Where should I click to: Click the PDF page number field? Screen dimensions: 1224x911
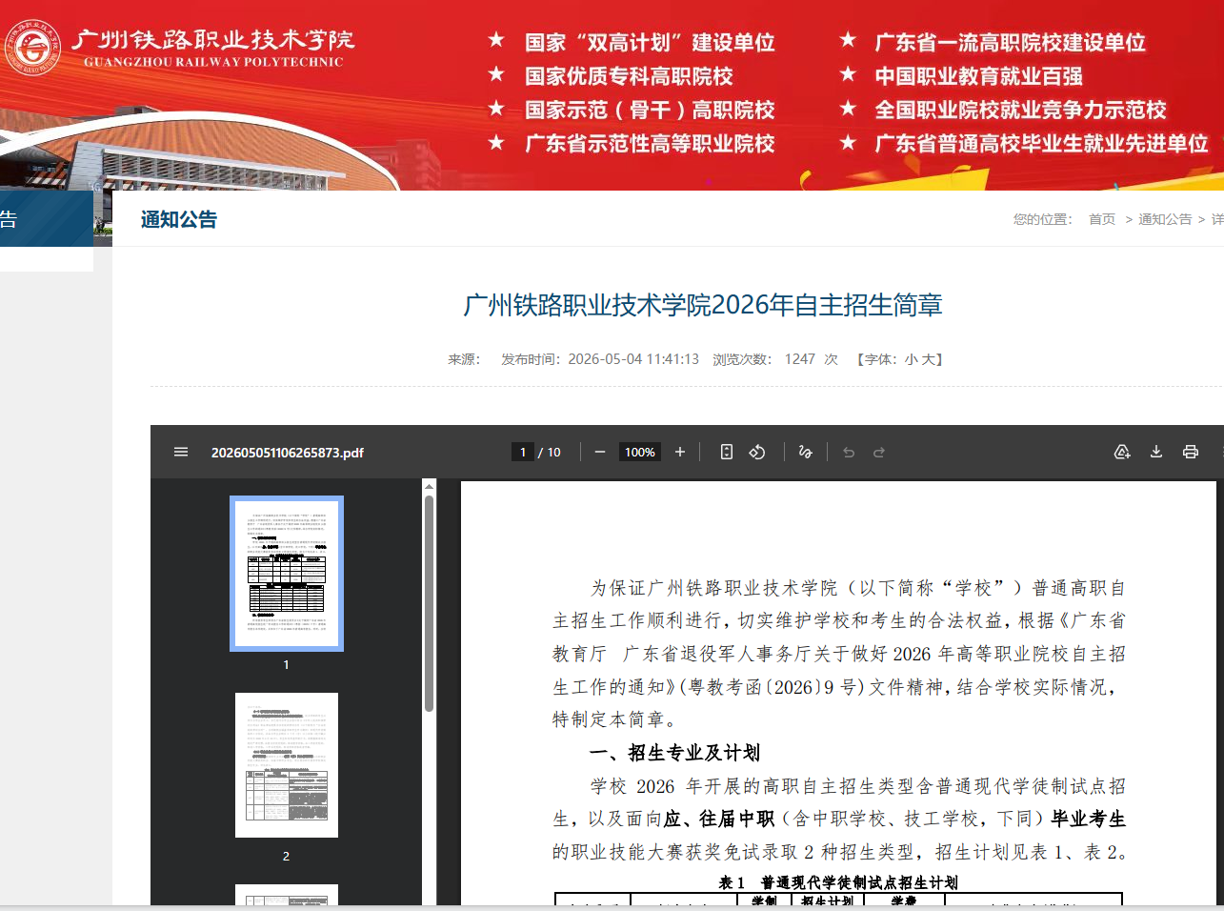pyautogui.click(x=523, y=452)
